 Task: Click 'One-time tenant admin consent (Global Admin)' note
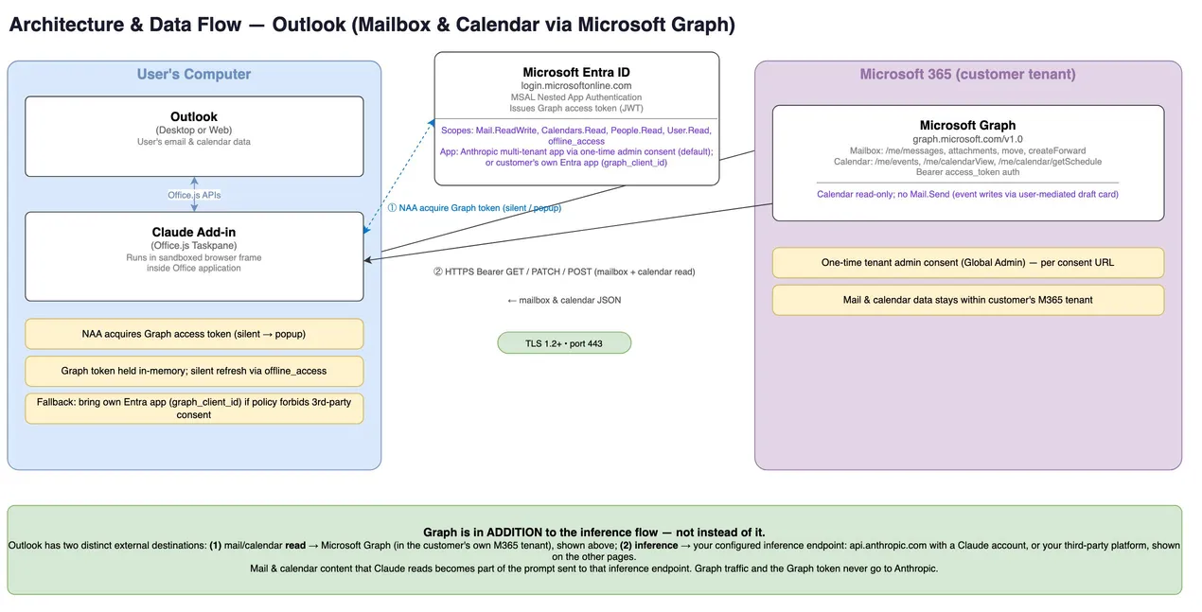point(967,263)
